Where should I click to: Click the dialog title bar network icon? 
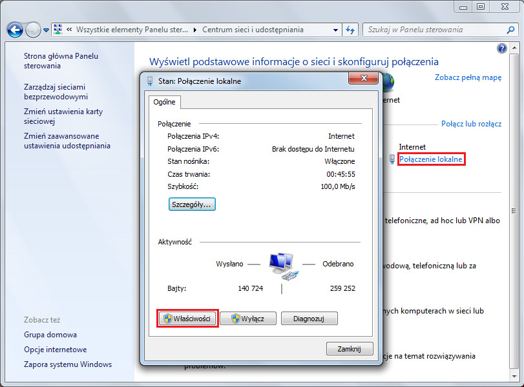pos(150,81)
